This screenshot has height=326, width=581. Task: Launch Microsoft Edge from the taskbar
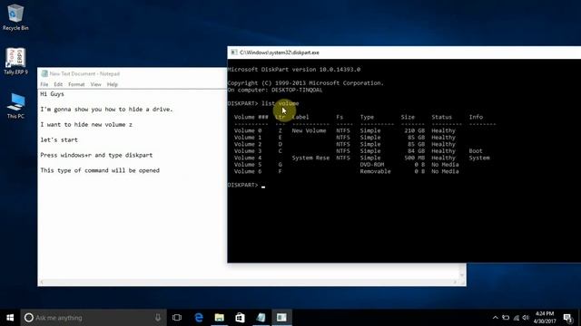pyautogui.click(x=199, y=318)
